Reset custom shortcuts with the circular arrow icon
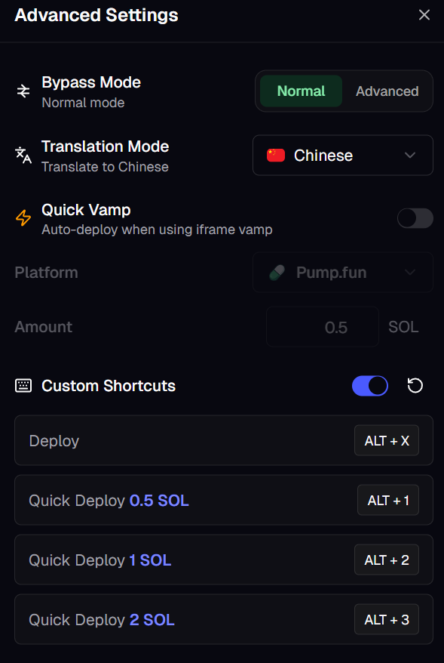444x663 pixels. 415,386
